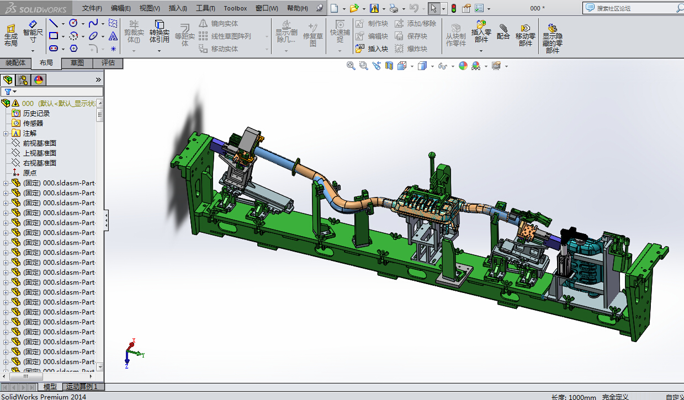Image resolution: width=684 pixels, height=400 pixels.
Task: Open the 插入零部件 dropdown arrow
Action: [481, 51]
